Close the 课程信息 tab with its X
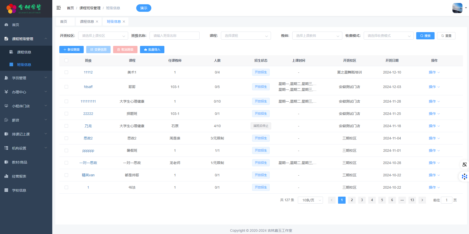This screenshot has width=469, height=234. click(97, 22)
